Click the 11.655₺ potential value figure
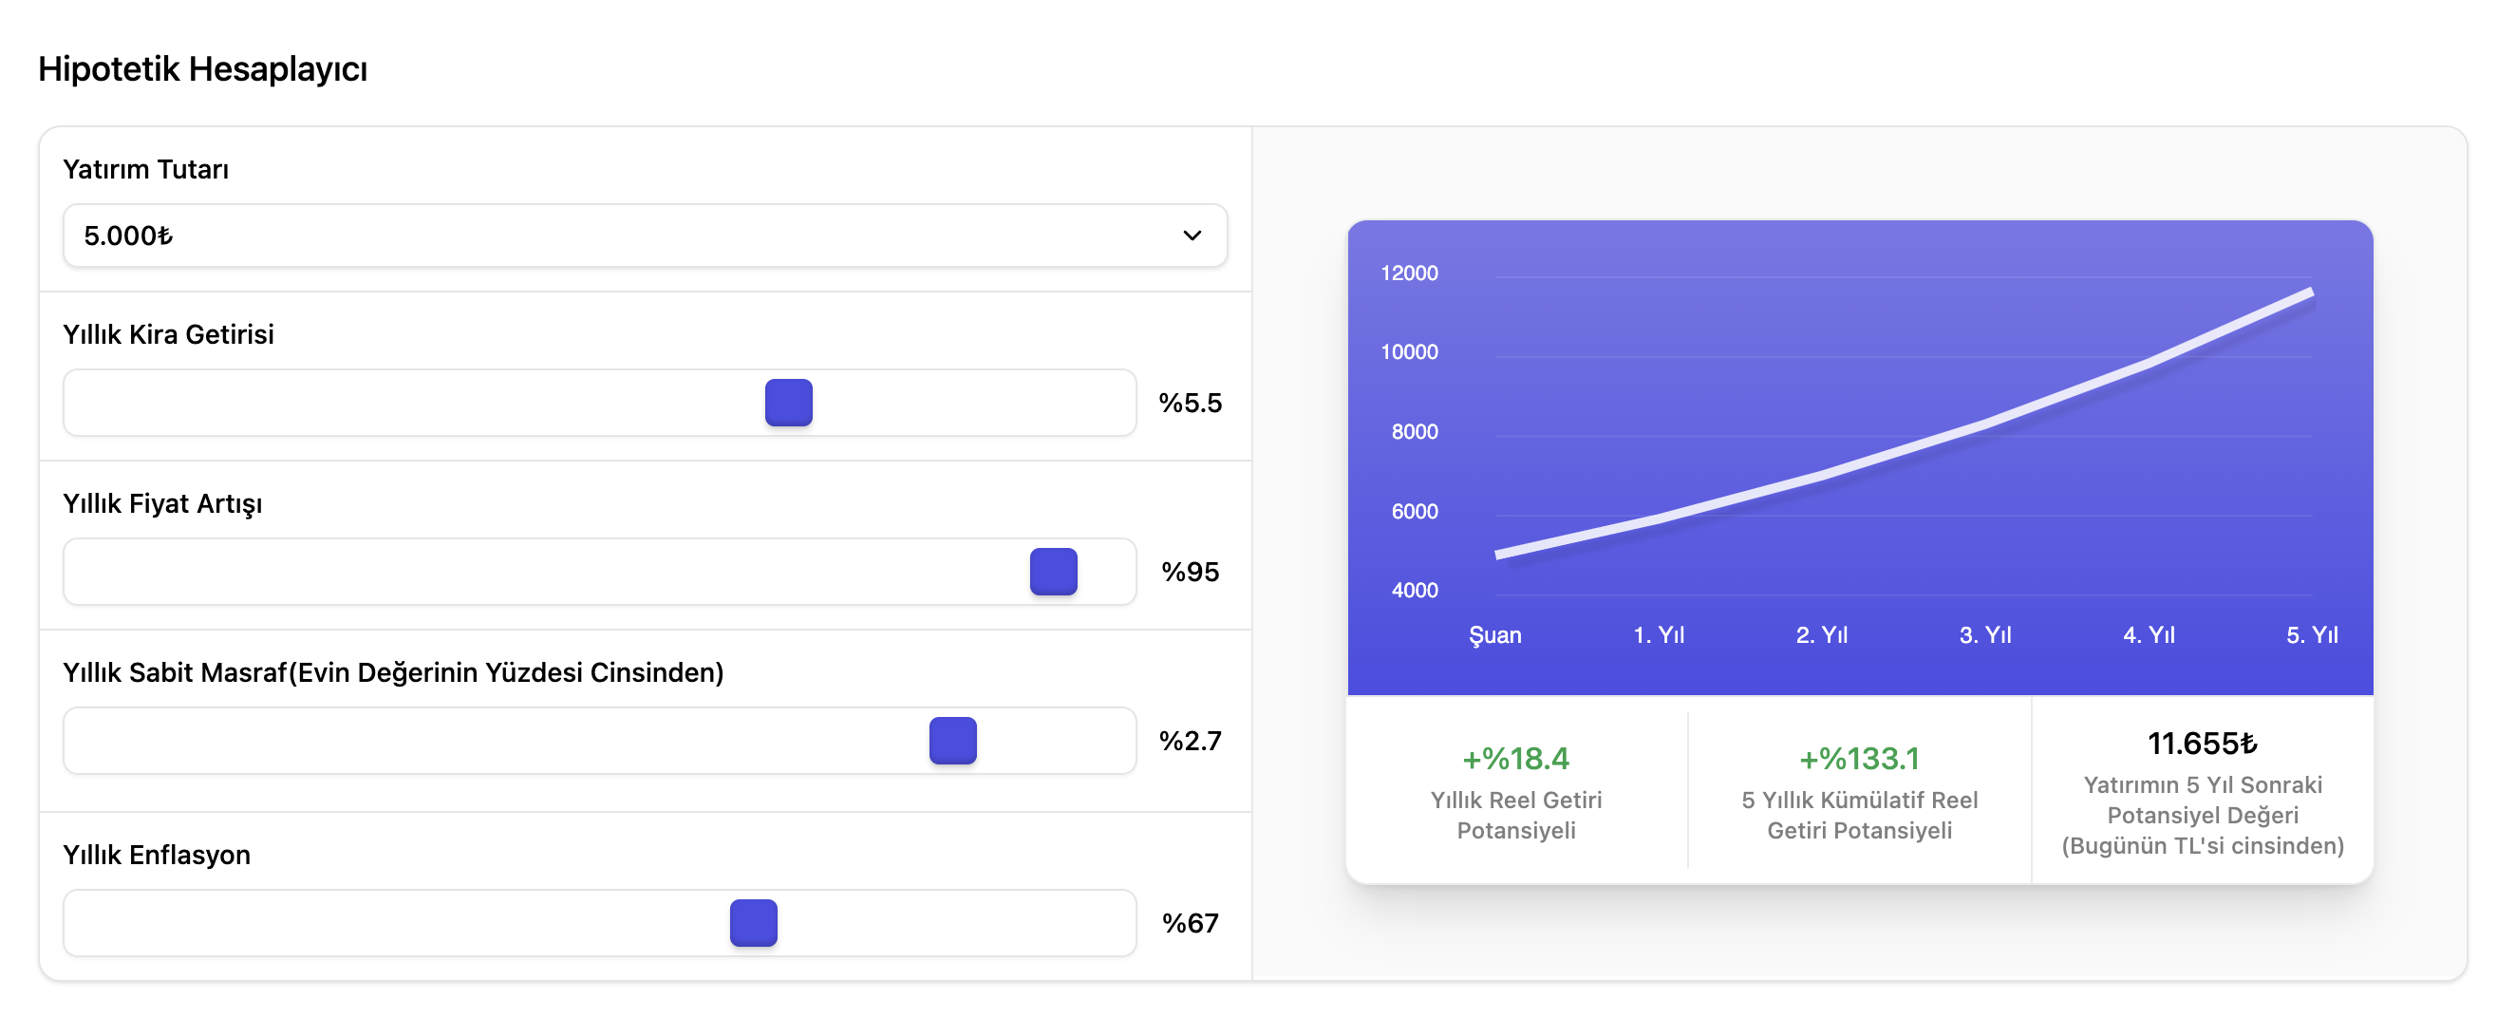 (2202, 744)
